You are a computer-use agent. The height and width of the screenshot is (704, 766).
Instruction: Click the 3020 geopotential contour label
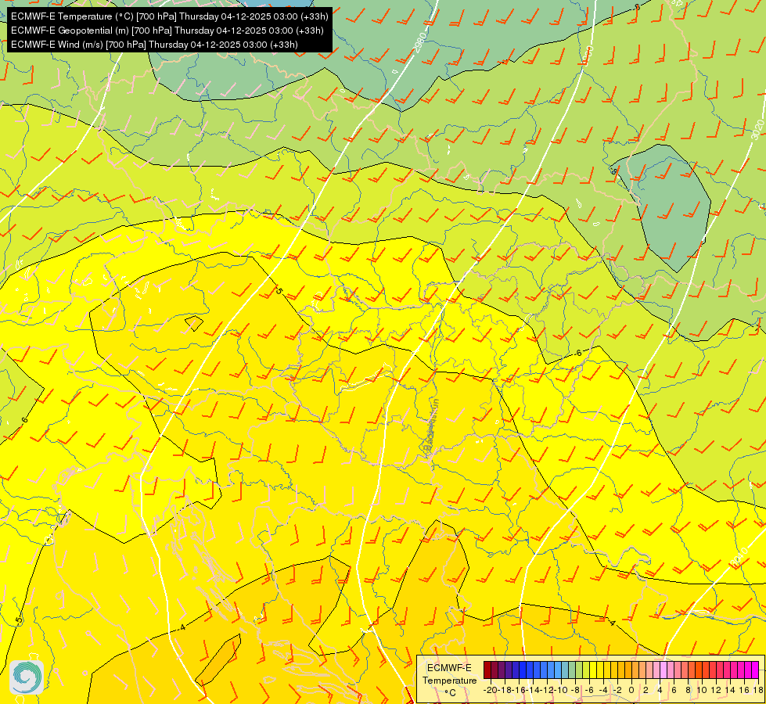click(x=757, y=130)
